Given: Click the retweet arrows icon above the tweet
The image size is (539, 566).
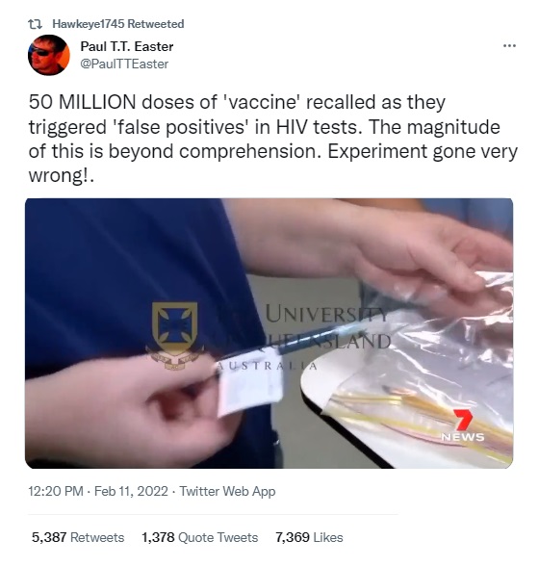Looking at the screenshot, I should pyautogui.click(x=35, y=24).
